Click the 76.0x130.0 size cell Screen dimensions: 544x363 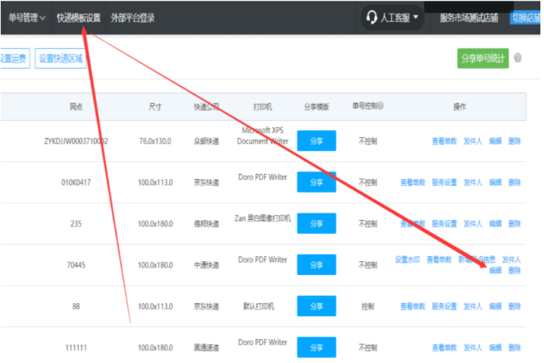point(155,141)
